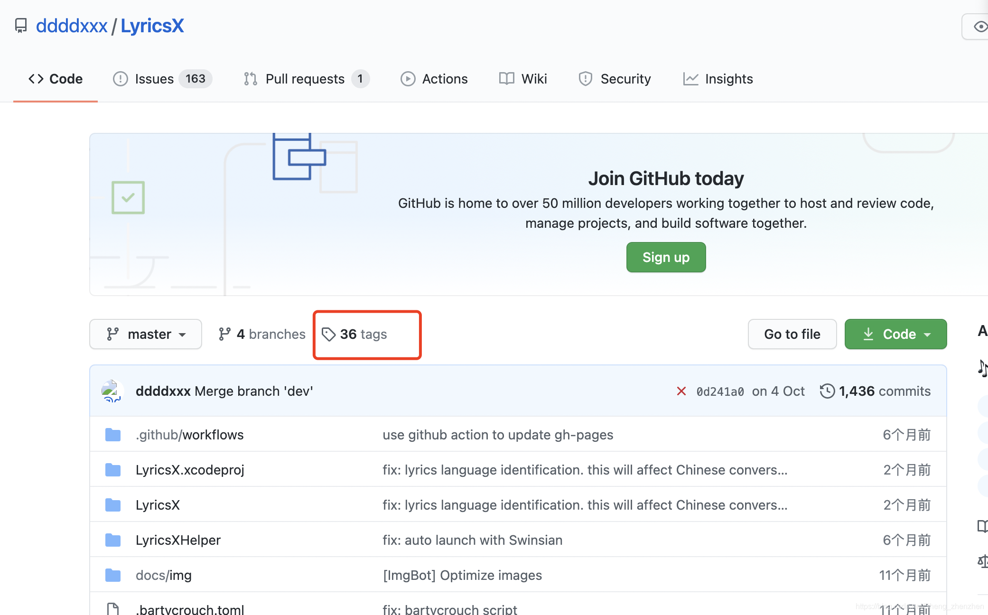Click the '6个月前' timestamp on the .github/workflows row
The height and width of the screenshot is (615, 988).
907,435
